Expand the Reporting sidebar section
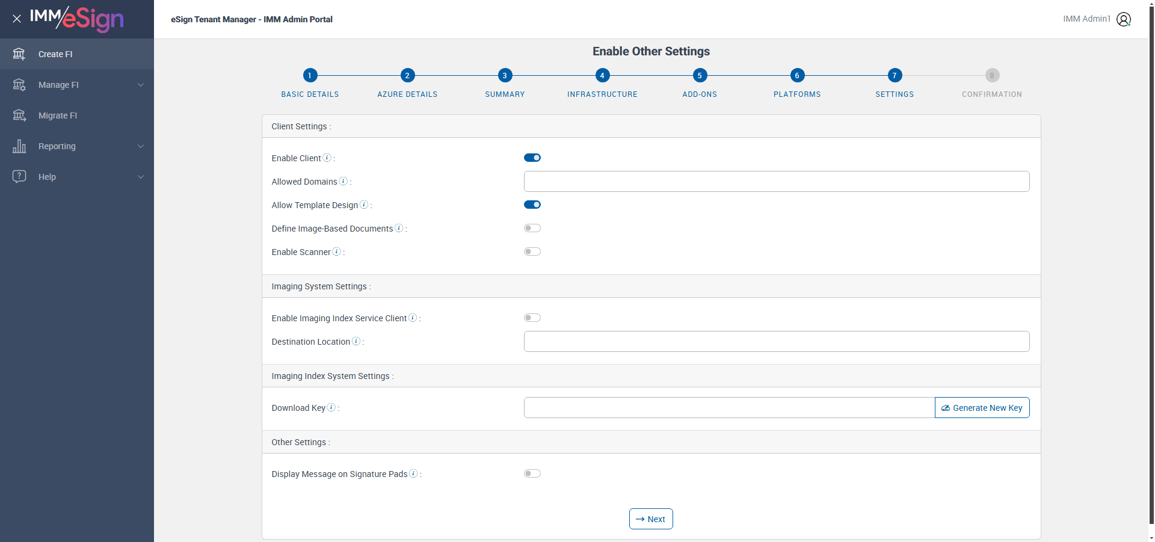The image size is (1155, 542). tap(140, 146)
